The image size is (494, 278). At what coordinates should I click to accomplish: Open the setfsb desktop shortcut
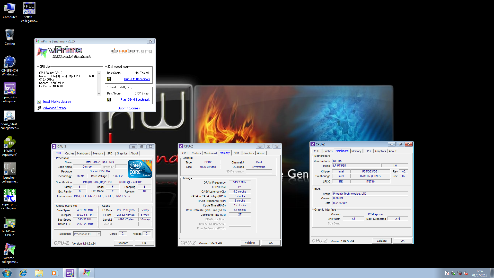29,12
